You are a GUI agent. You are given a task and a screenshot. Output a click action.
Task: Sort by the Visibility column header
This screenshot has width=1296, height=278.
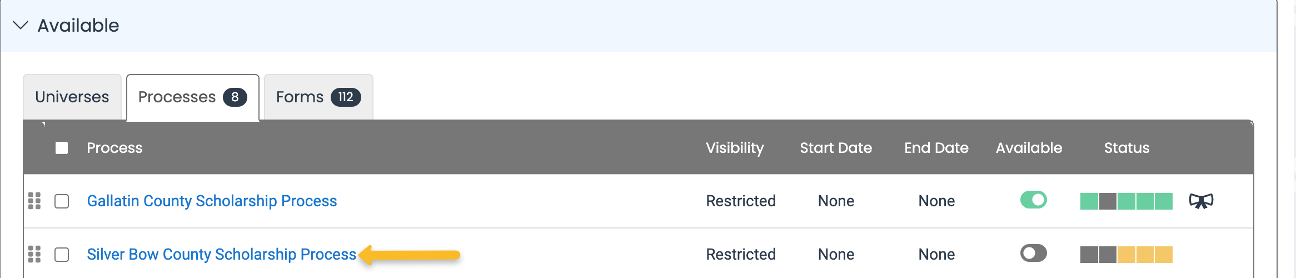[735, 148]
